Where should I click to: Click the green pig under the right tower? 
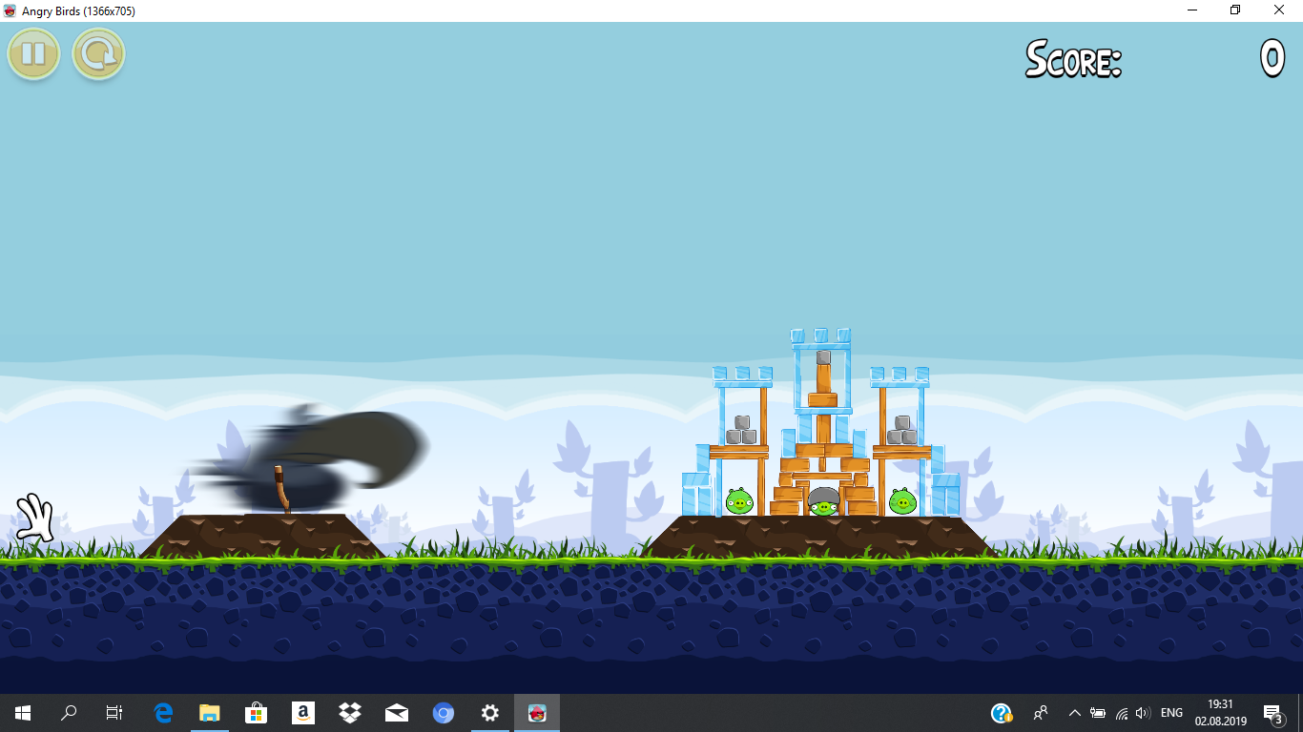[902, 500]
